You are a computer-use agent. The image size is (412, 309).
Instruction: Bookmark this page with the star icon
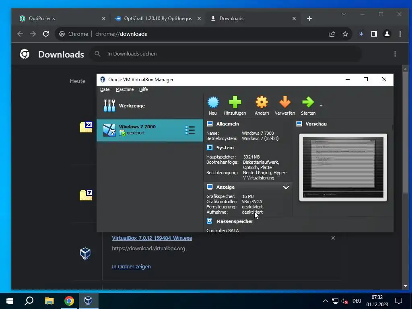pyautogui.click(x=345, y=34)
